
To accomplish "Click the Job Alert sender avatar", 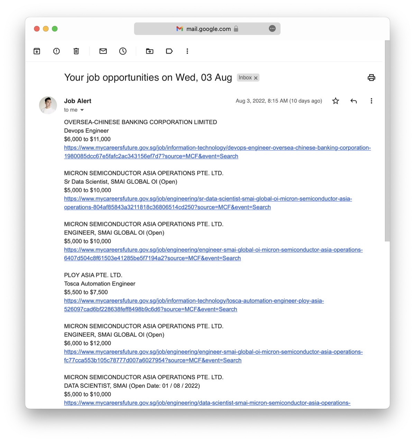I will (48, 105).
